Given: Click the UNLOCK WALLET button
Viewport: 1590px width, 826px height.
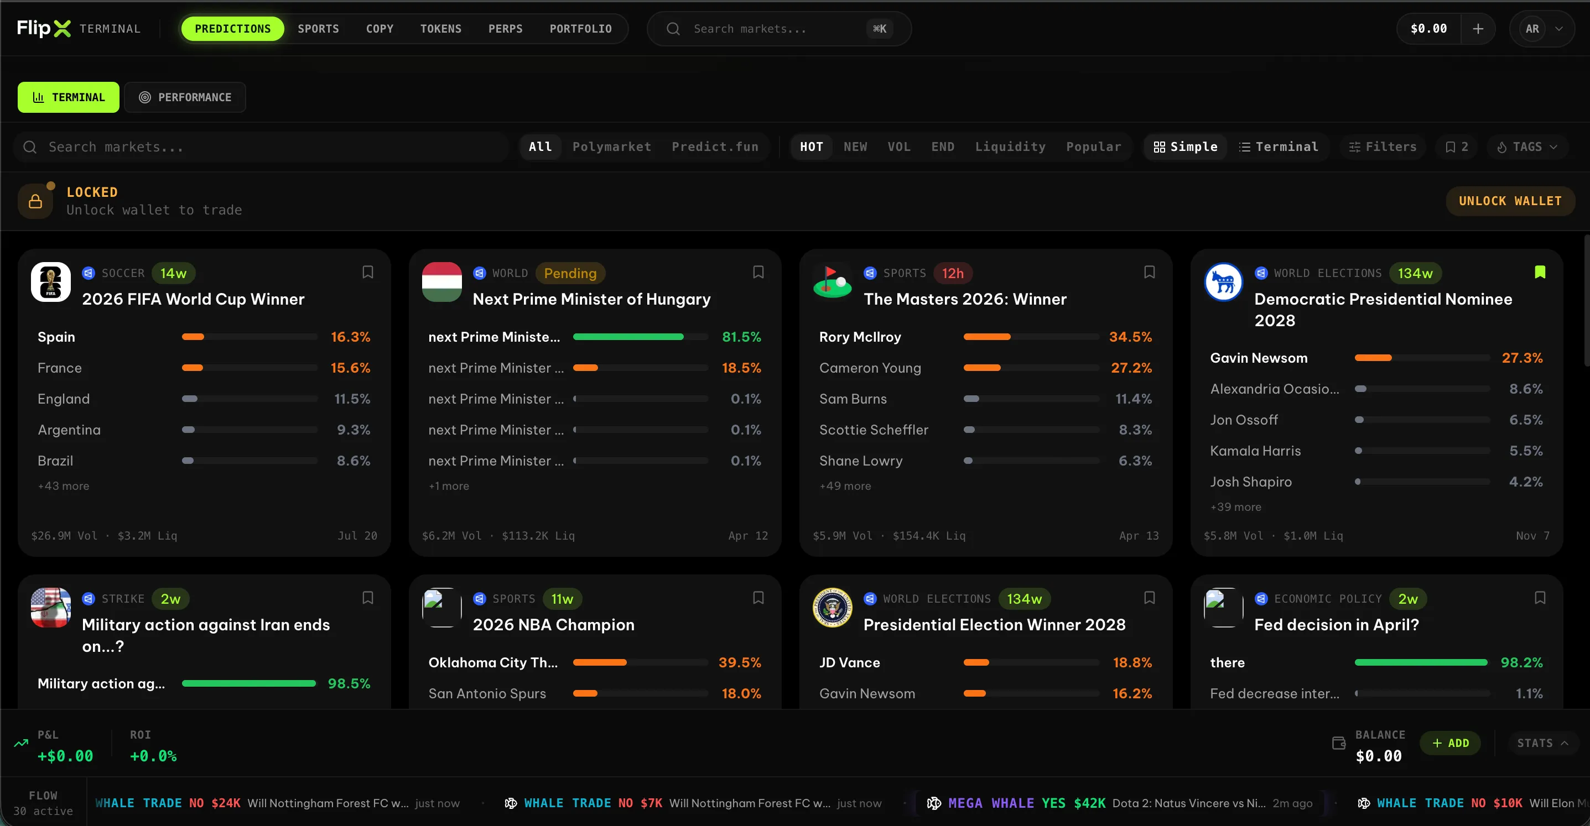Looking at the screenshot, I should tap(1511, 201).
